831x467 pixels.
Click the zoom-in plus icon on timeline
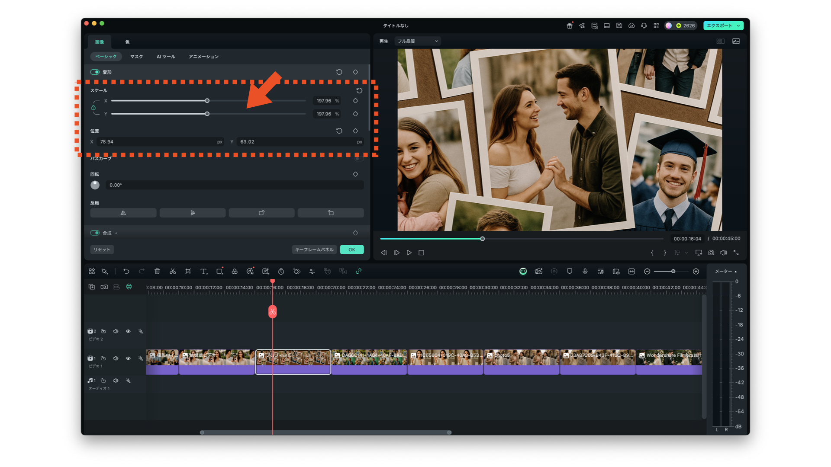tap(696, 271)
